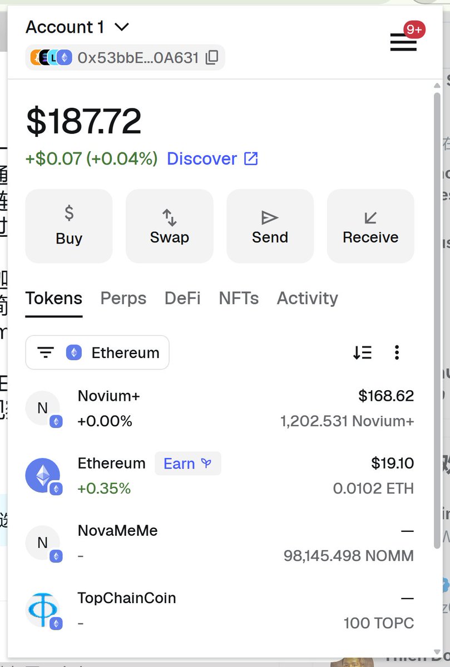Select the NovaMeMe token name
The image size is (450, 667).
(118, 531)
